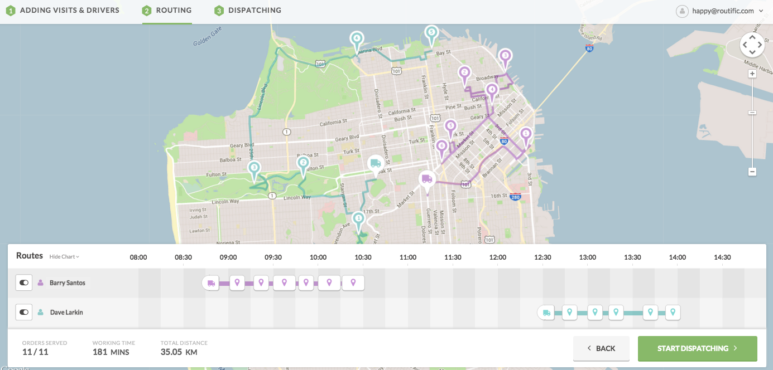Click Dave Larkin driver name
Viewport: 773px width, 370px height.
(x=66, y=313)
